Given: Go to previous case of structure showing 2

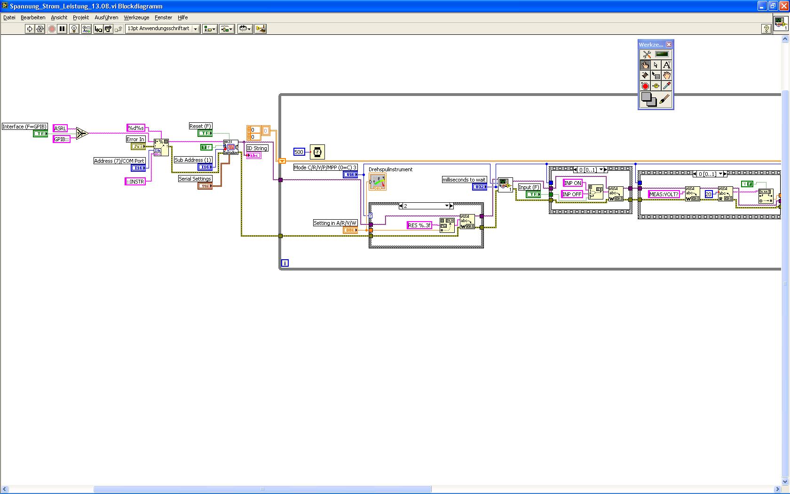Looking at the screenshot, I should point(400,206).
